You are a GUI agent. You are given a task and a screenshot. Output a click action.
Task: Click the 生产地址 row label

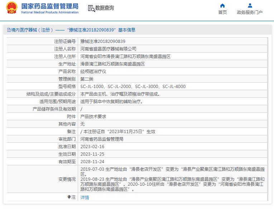coord(67,64)
